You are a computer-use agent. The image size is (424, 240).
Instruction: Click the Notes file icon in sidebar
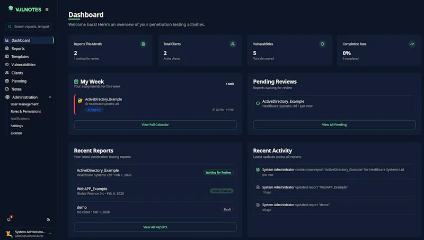pyautogui.click(x=7, y=89)
